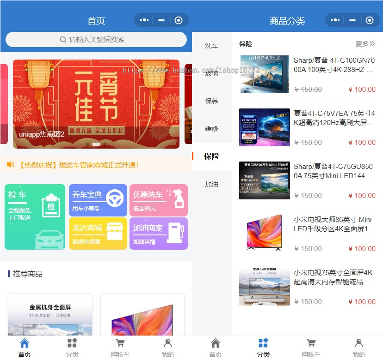Open 小米电视75英寸全面屏 product thumbnail
383x360 pixels.
click(265, 287)
